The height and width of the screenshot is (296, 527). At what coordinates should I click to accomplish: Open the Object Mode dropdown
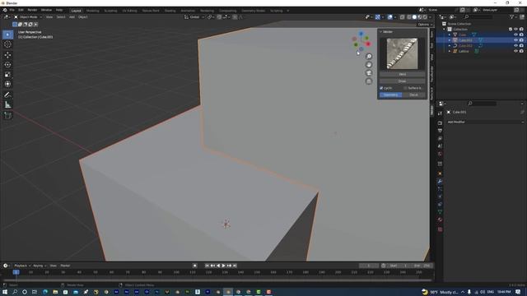pyautogui.click(x=28, y=17)
